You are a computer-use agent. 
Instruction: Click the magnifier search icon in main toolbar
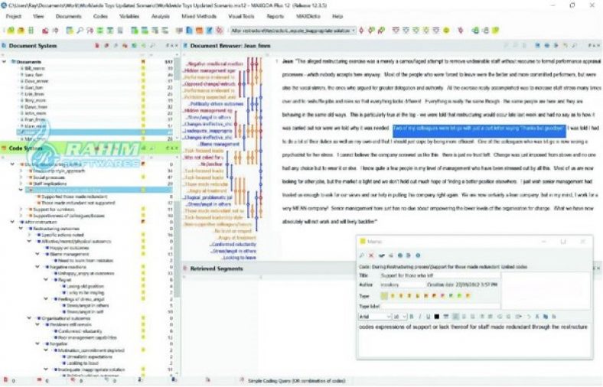(x=80, y=31)
